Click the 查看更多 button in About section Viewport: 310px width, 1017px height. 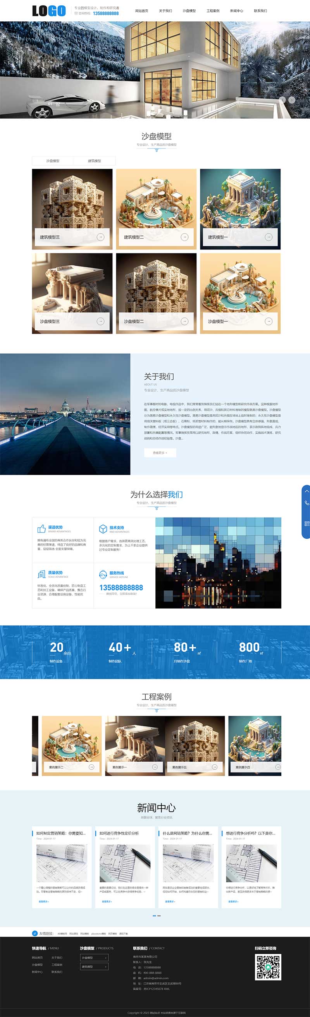point(160,453)
